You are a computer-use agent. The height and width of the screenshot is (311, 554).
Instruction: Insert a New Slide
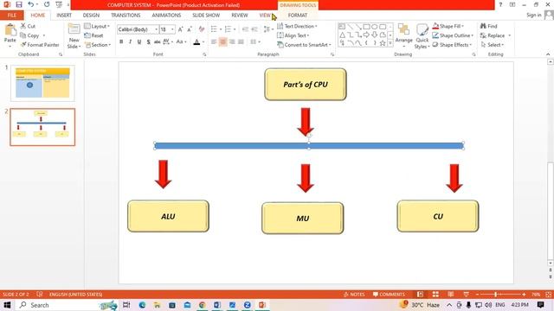pos(74,36)
